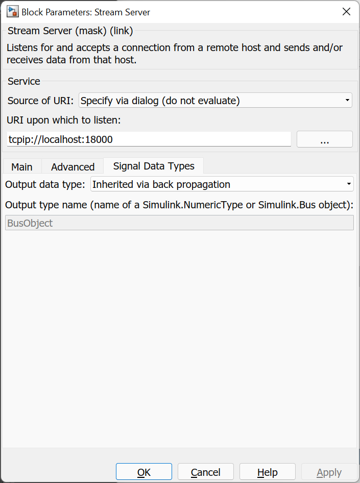Click the BusObject output type name field
The height and width of the screenshot is (483, 360).
[x=179, y=222]
